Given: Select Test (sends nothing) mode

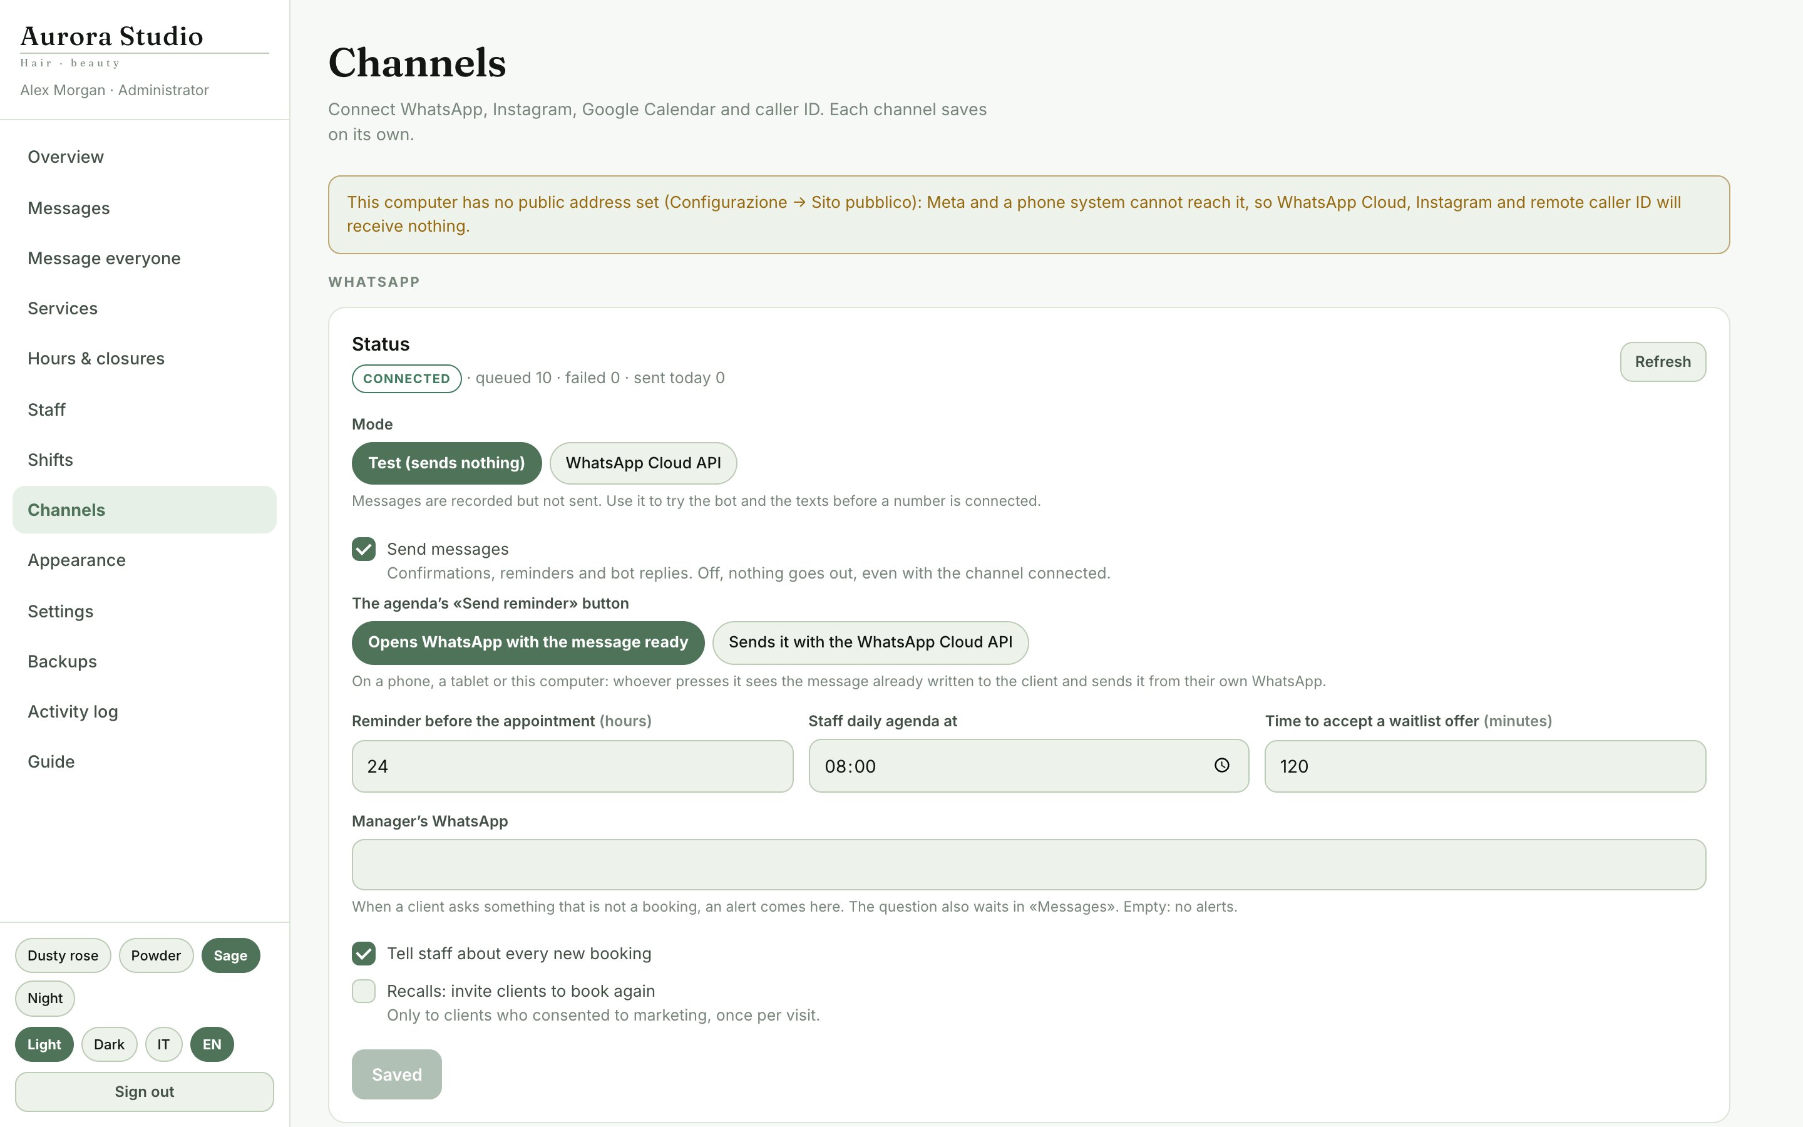Looking at the screenshot, I should tap(446, 463).
